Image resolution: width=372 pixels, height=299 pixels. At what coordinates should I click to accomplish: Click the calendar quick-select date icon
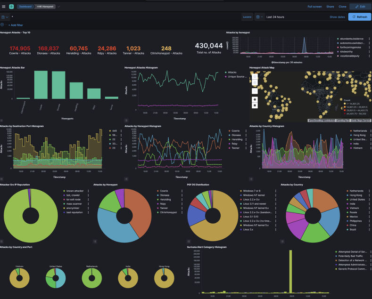(259, 17)
